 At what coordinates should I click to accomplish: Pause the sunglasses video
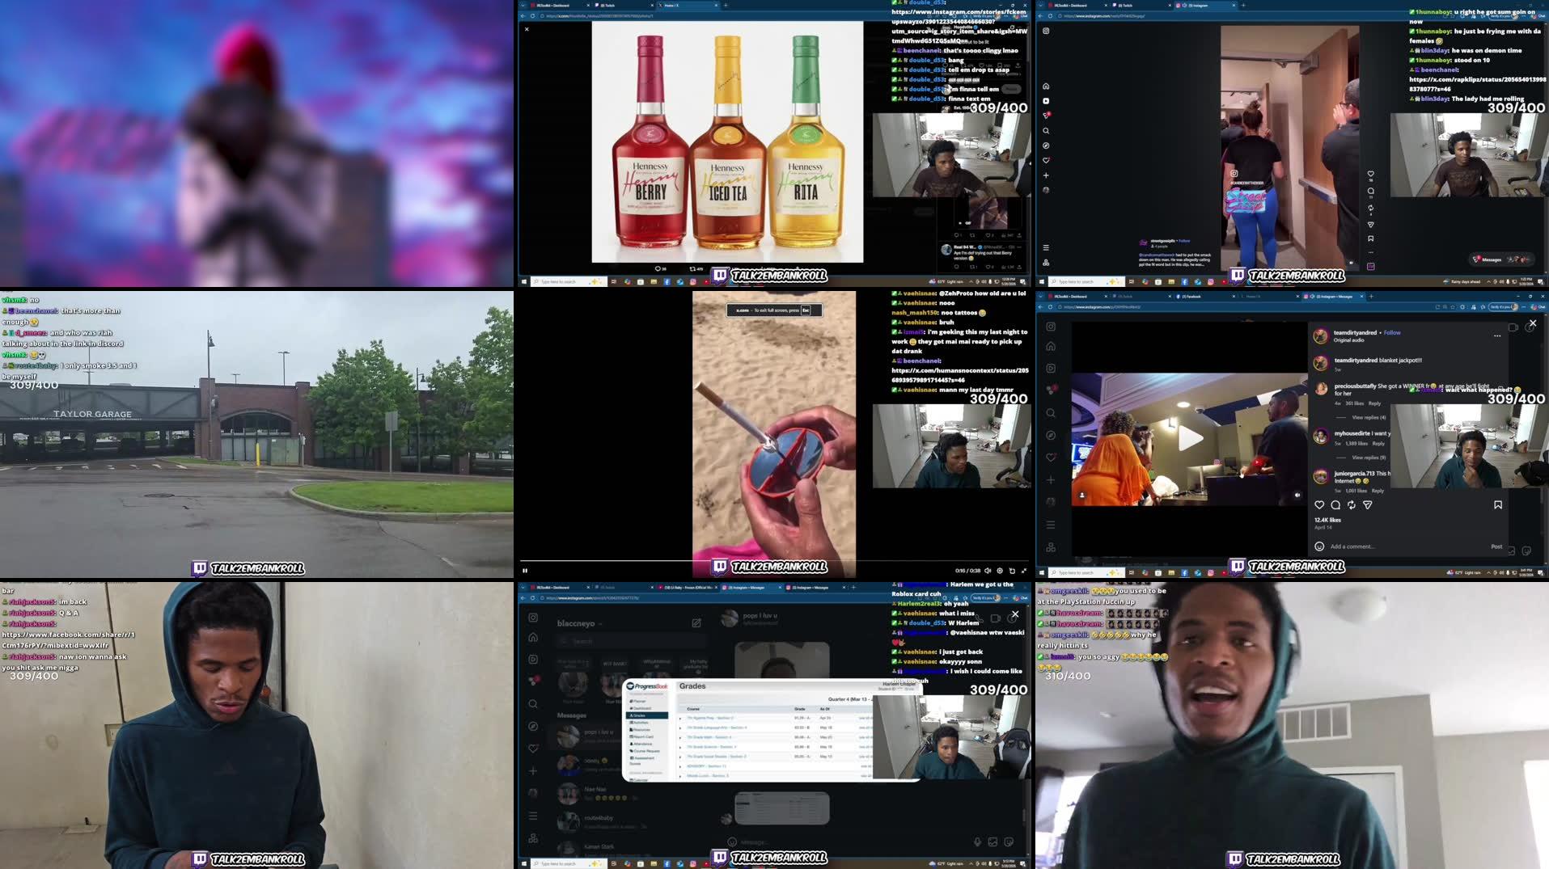(525, 571)
